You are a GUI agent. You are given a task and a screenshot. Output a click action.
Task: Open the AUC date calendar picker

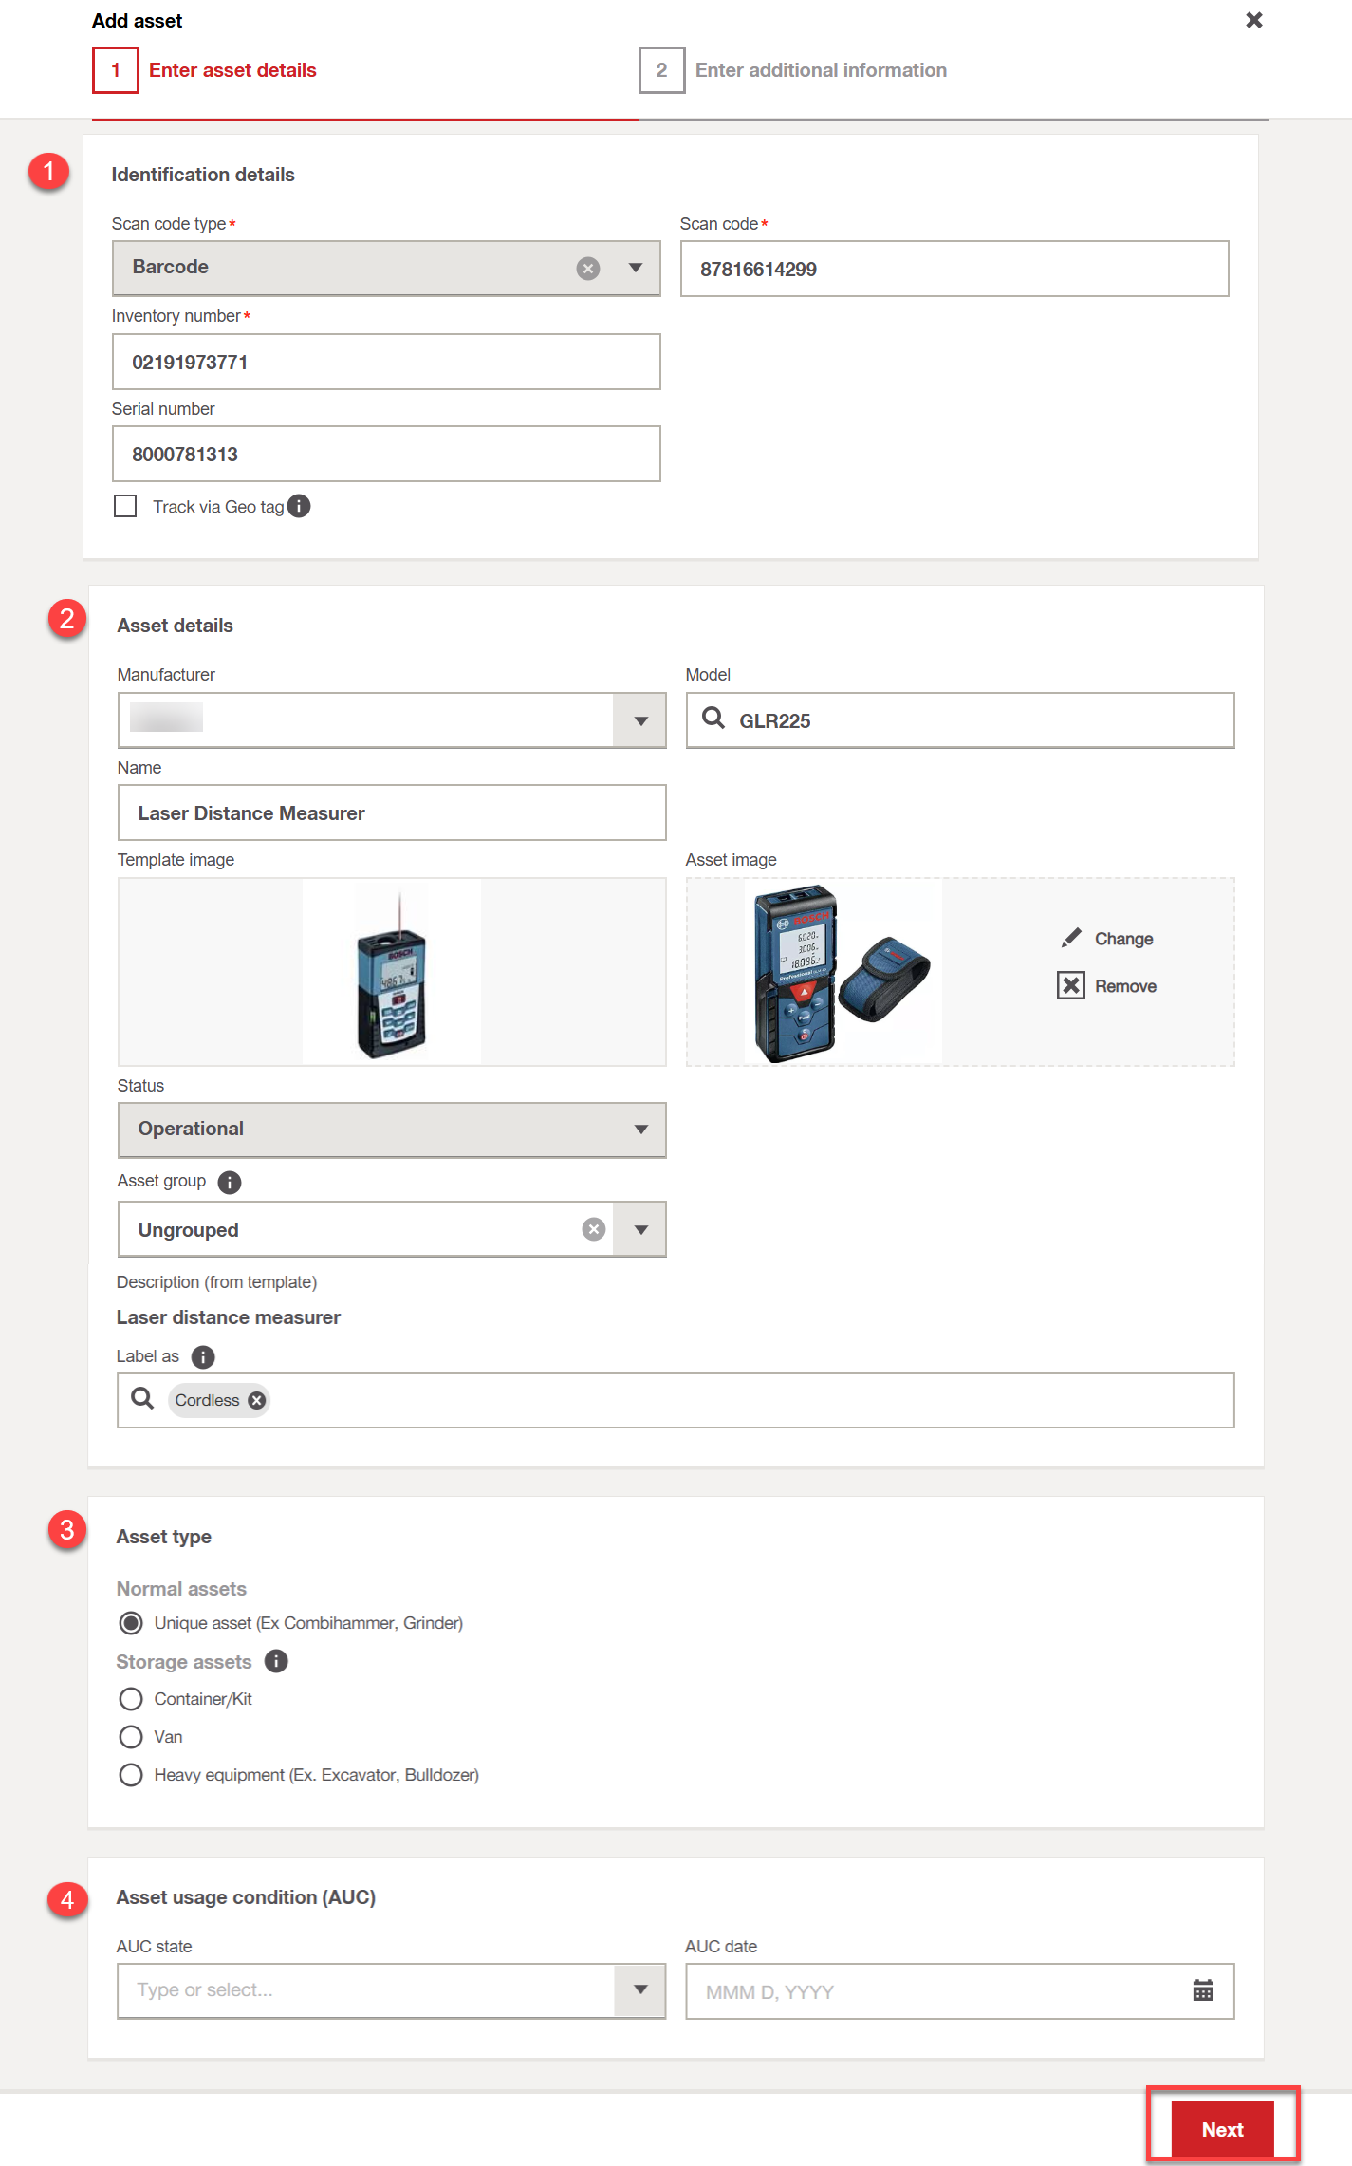(x=1203, y=1990)
